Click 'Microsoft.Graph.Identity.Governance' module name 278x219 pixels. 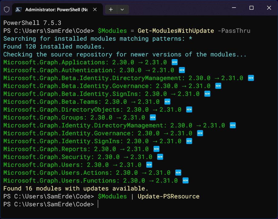click(x=67, y=133)
